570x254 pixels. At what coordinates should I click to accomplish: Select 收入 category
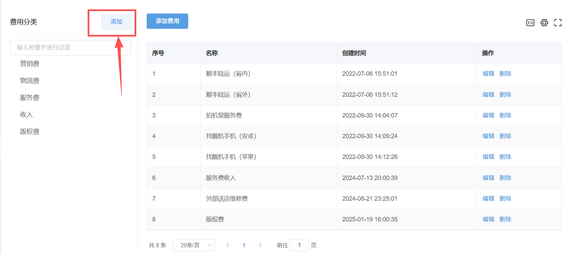[26, 115]
